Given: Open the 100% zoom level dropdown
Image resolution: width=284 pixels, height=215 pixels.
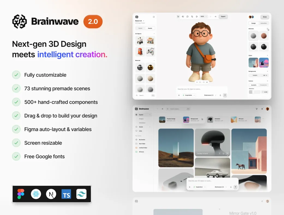Looking at the screenshot, I should [x=203, y=17].
